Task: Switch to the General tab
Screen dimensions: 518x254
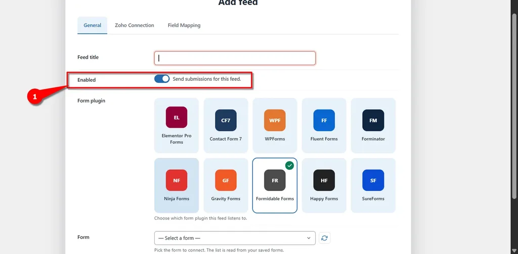Action: [92, 25]
